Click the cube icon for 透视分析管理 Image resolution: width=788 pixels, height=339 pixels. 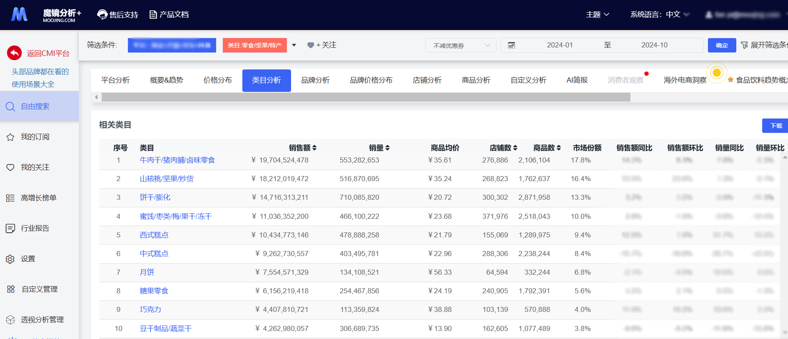11,320
